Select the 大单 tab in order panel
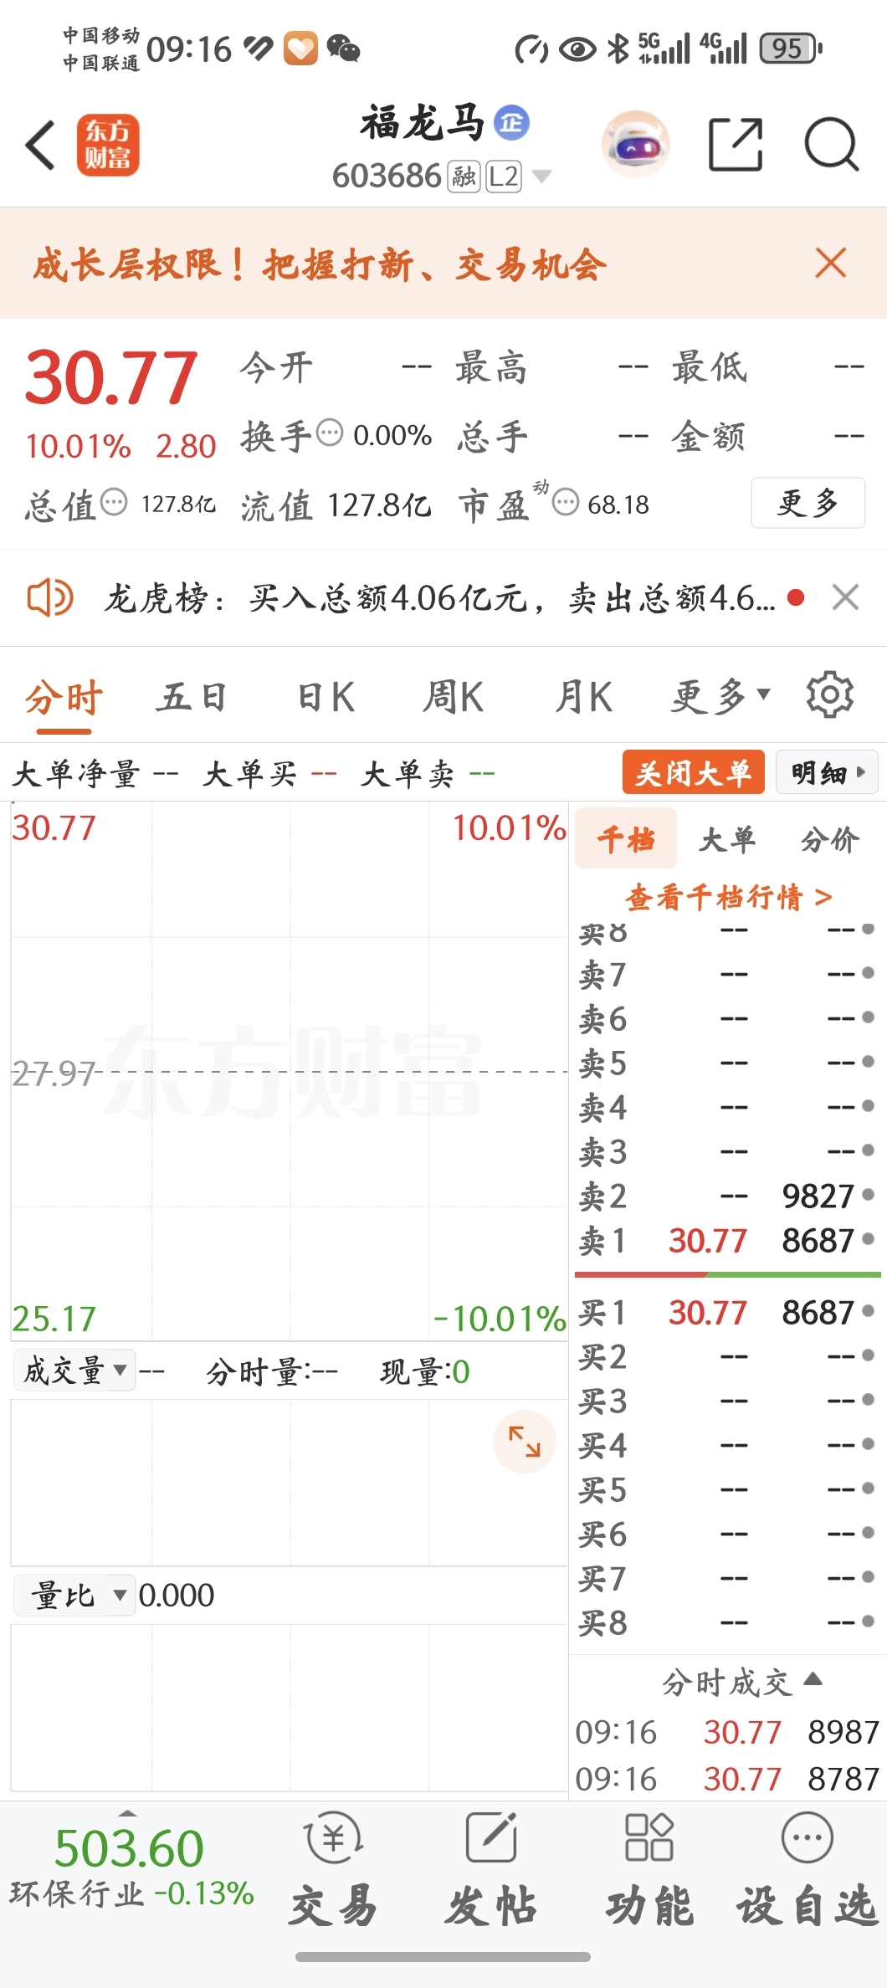This screenshot has width=887, height=1988. pyautogui.click(x=727, y=838)
